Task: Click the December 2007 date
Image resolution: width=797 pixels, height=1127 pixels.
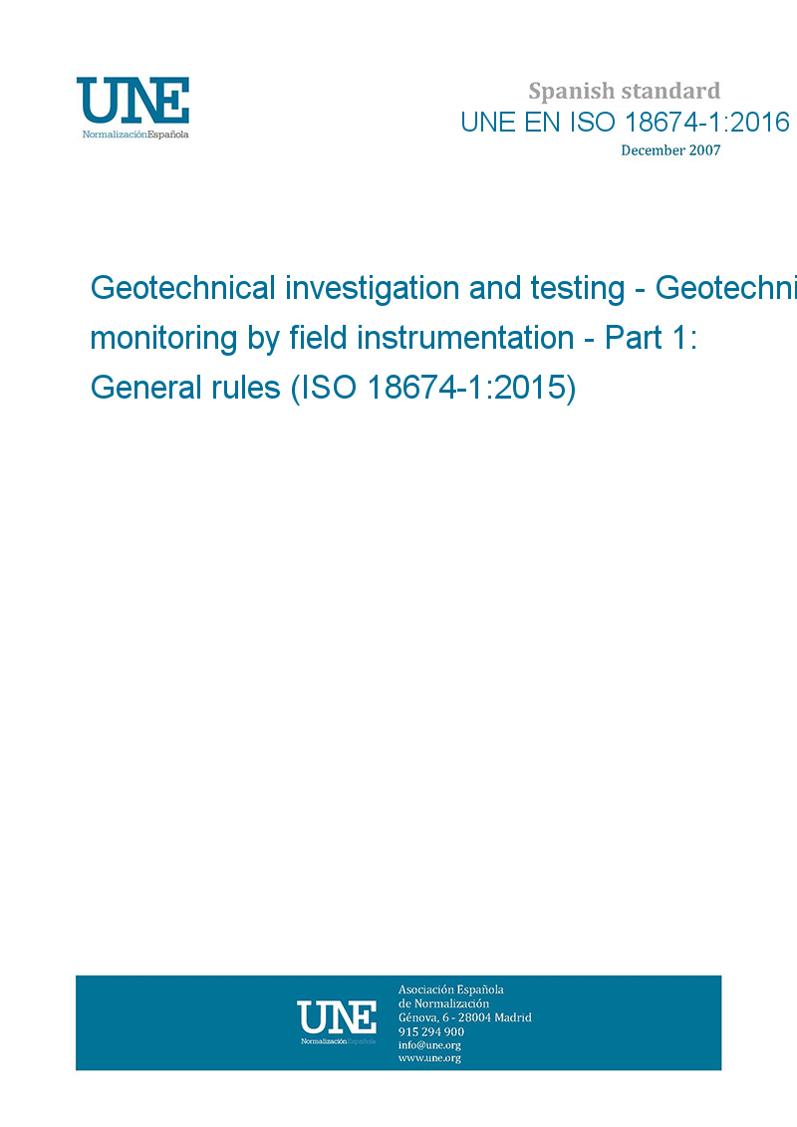Action: [670, 150]
